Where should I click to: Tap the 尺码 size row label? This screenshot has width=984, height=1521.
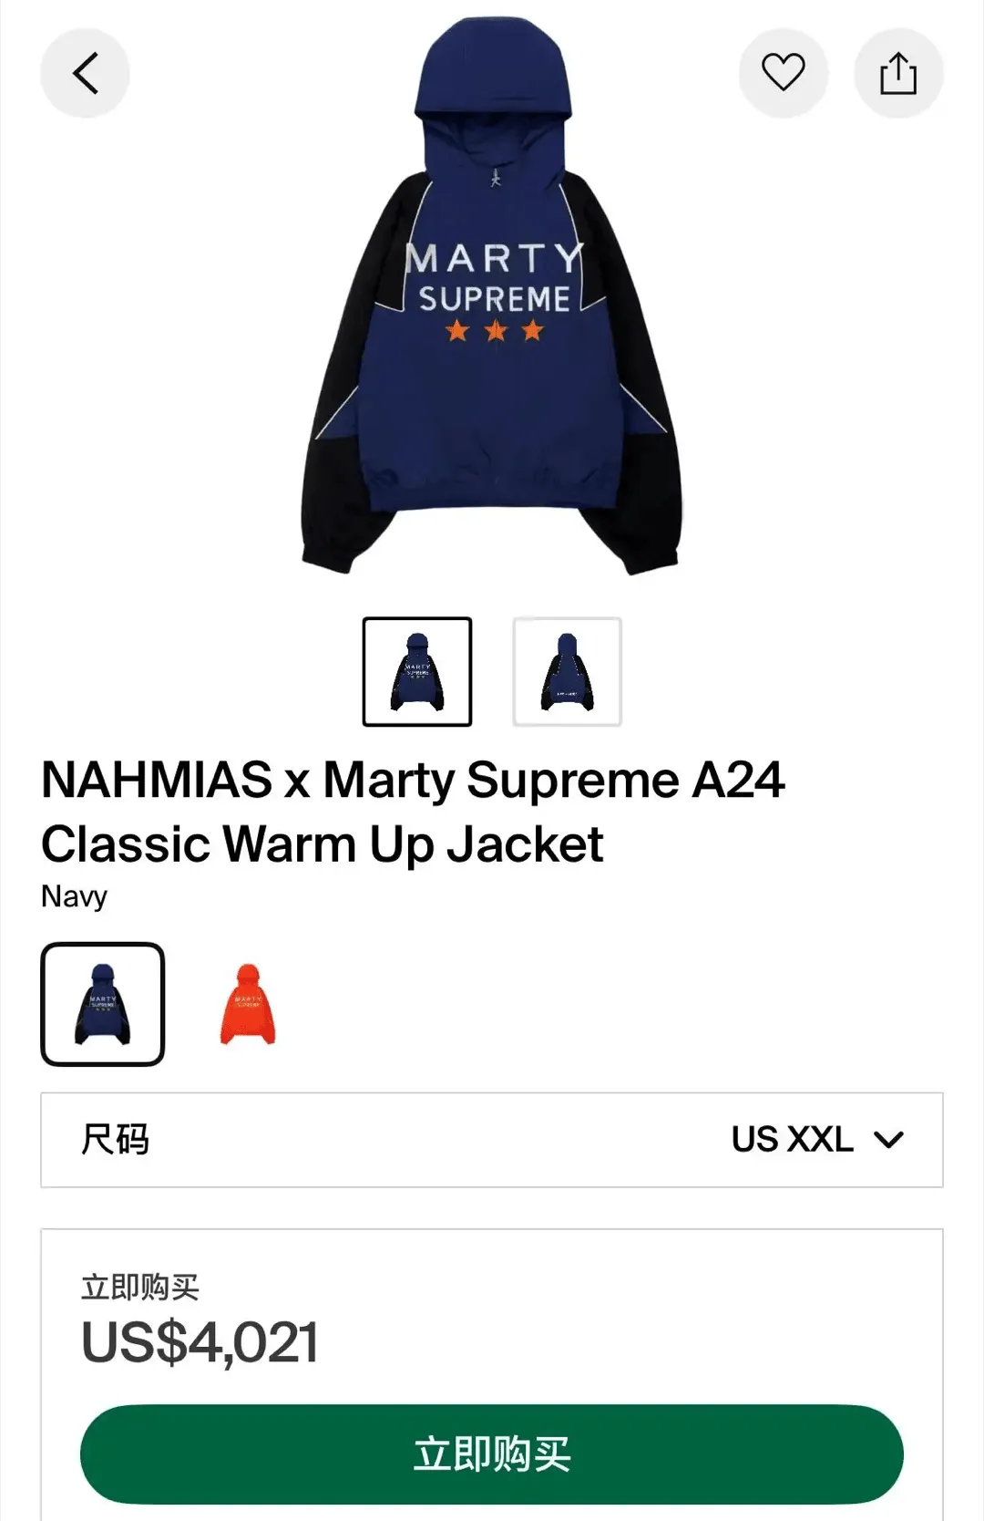point(115,1139)
